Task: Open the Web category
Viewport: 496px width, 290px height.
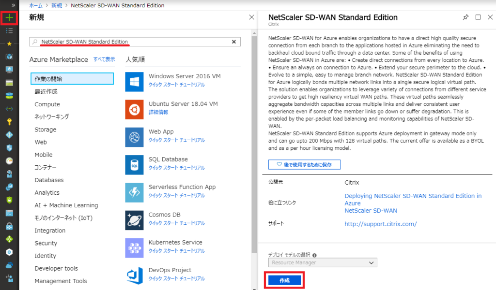Action: click(x=41, y=142)
